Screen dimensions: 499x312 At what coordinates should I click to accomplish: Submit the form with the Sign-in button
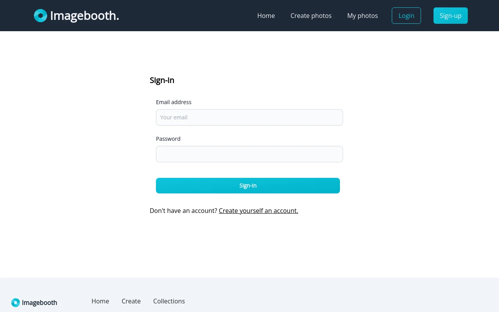pyautogui.click(x=248, y=186)
